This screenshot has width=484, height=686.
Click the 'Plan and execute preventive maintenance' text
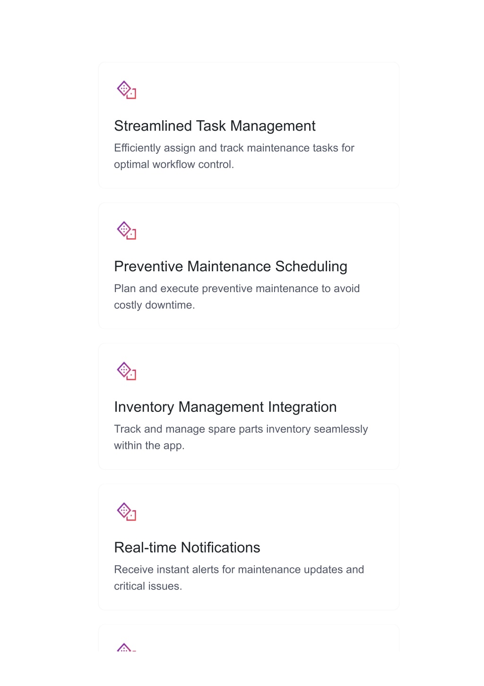(237, 297)
